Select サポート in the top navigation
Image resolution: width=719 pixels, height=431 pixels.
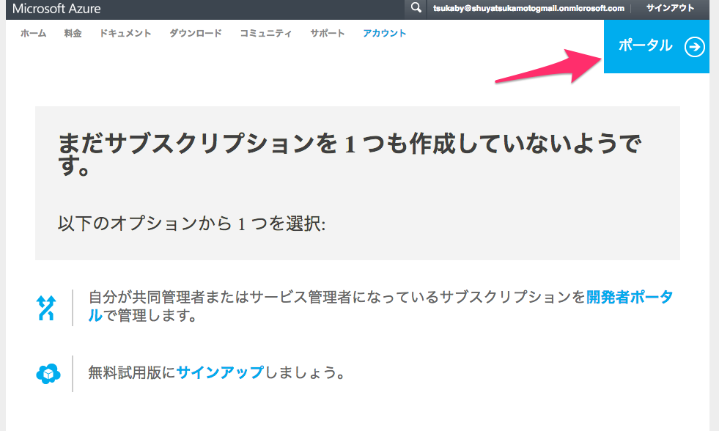coord(327,34)
